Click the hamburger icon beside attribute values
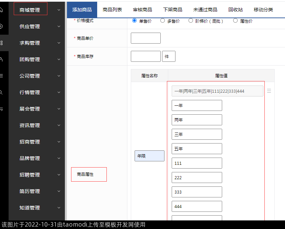The image size is (285, 229). pyautogui.click(x=269, y=91)
